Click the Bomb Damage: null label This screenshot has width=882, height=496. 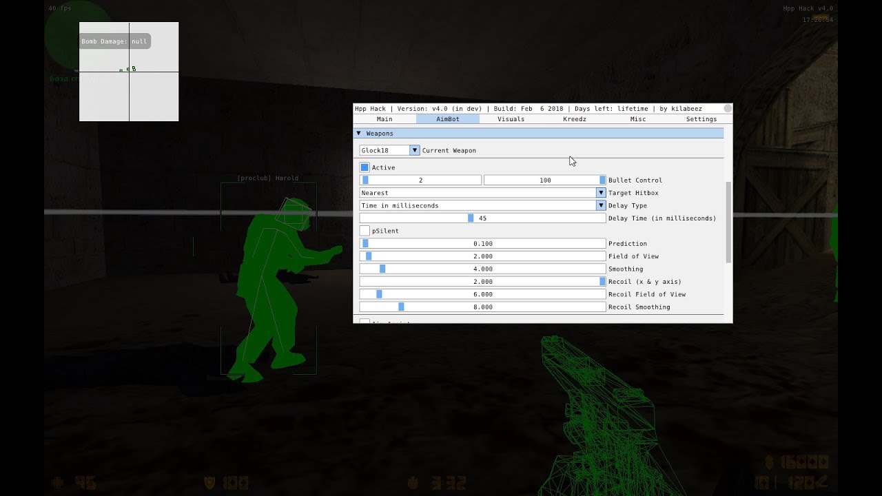[x=114, y=41]
